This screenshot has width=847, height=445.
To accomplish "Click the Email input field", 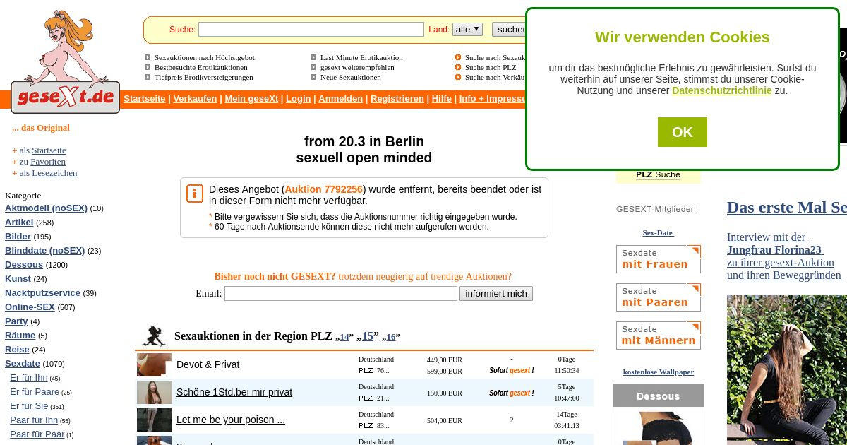I will tap(341, 293).
